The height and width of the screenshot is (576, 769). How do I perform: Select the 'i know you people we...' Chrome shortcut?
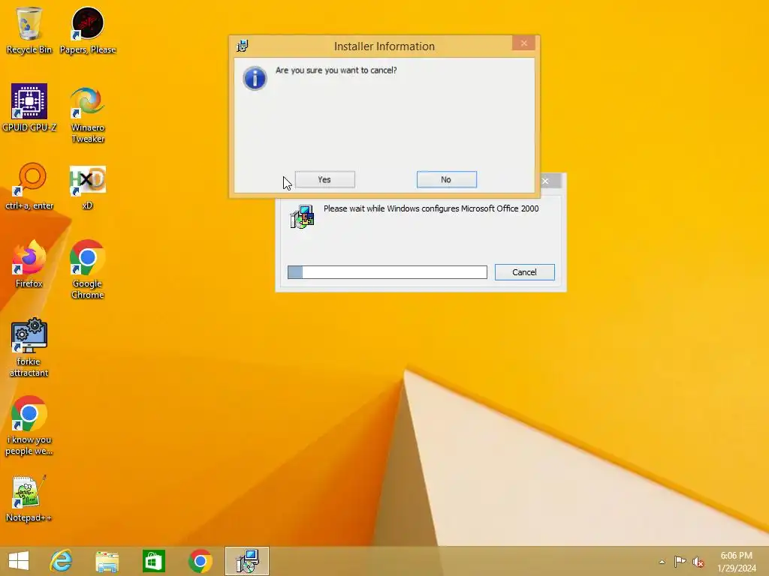[x=29, y=425]
